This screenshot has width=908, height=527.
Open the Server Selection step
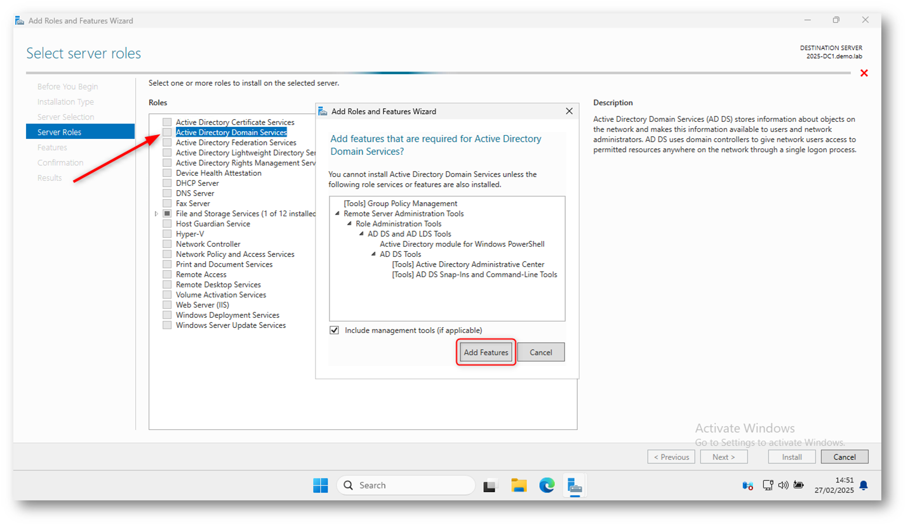coord(65,117)
